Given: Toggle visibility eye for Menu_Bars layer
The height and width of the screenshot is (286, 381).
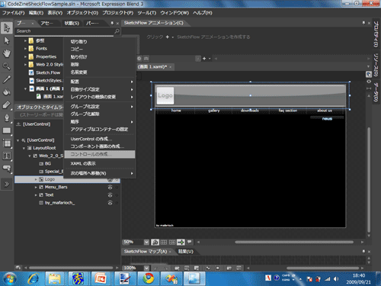Looking at the screenshot, I should [110, 188].
